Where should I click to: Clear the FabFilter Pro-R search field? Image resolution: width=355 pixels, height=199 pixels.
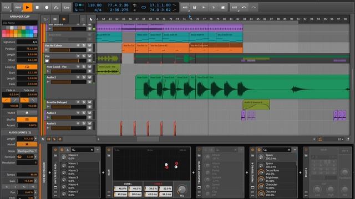click(x=289, y=150)
